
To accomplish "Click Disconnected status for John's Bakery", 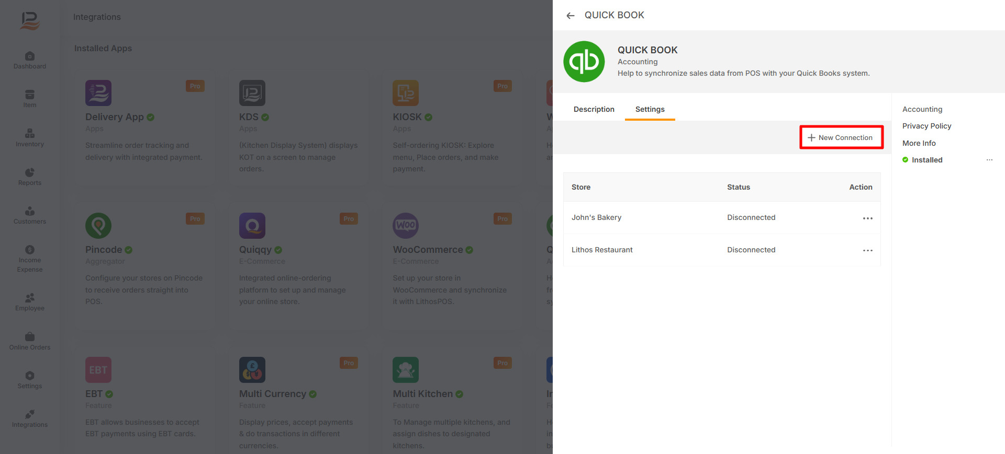I will click(x=751, y=217).
